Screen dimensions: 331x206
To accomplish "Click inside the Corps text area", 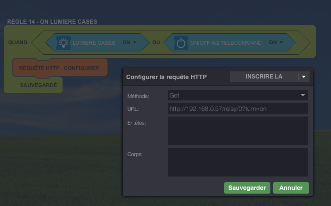I will 238,162.
